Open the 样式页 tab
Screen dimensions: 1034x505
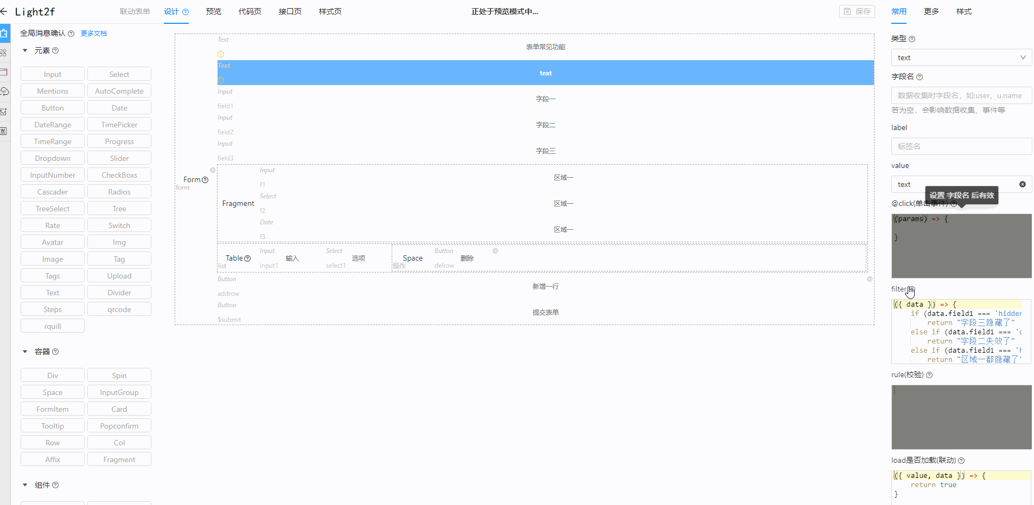(330, 11)
